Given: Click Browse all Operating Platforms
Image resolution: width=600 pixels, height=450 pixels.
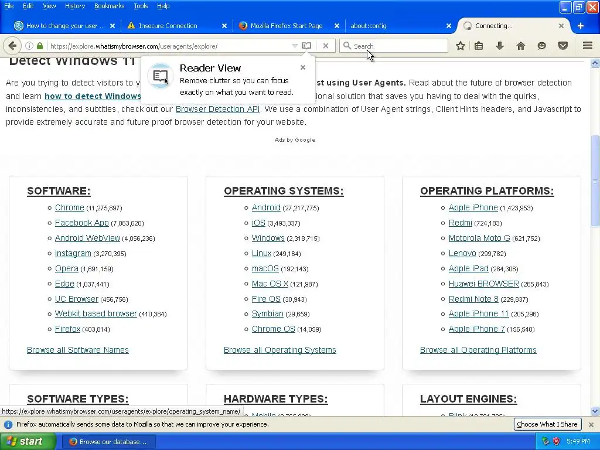Looking at the screenshot, I should pos(478,350).
